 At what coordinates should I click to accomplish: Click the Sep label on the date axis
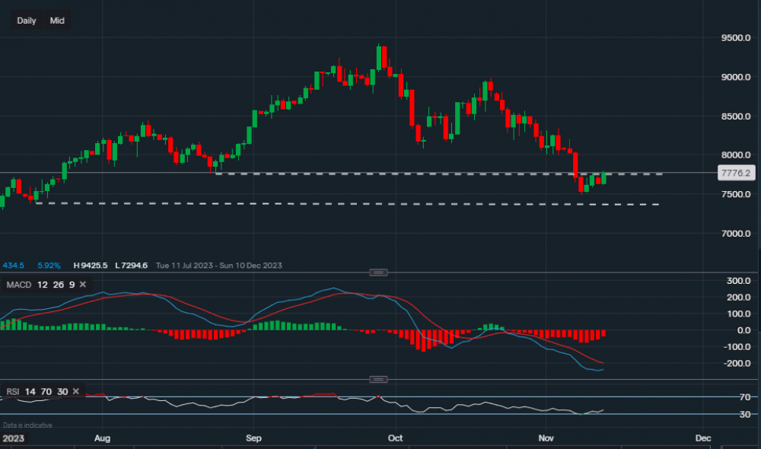tap(253, 438)
